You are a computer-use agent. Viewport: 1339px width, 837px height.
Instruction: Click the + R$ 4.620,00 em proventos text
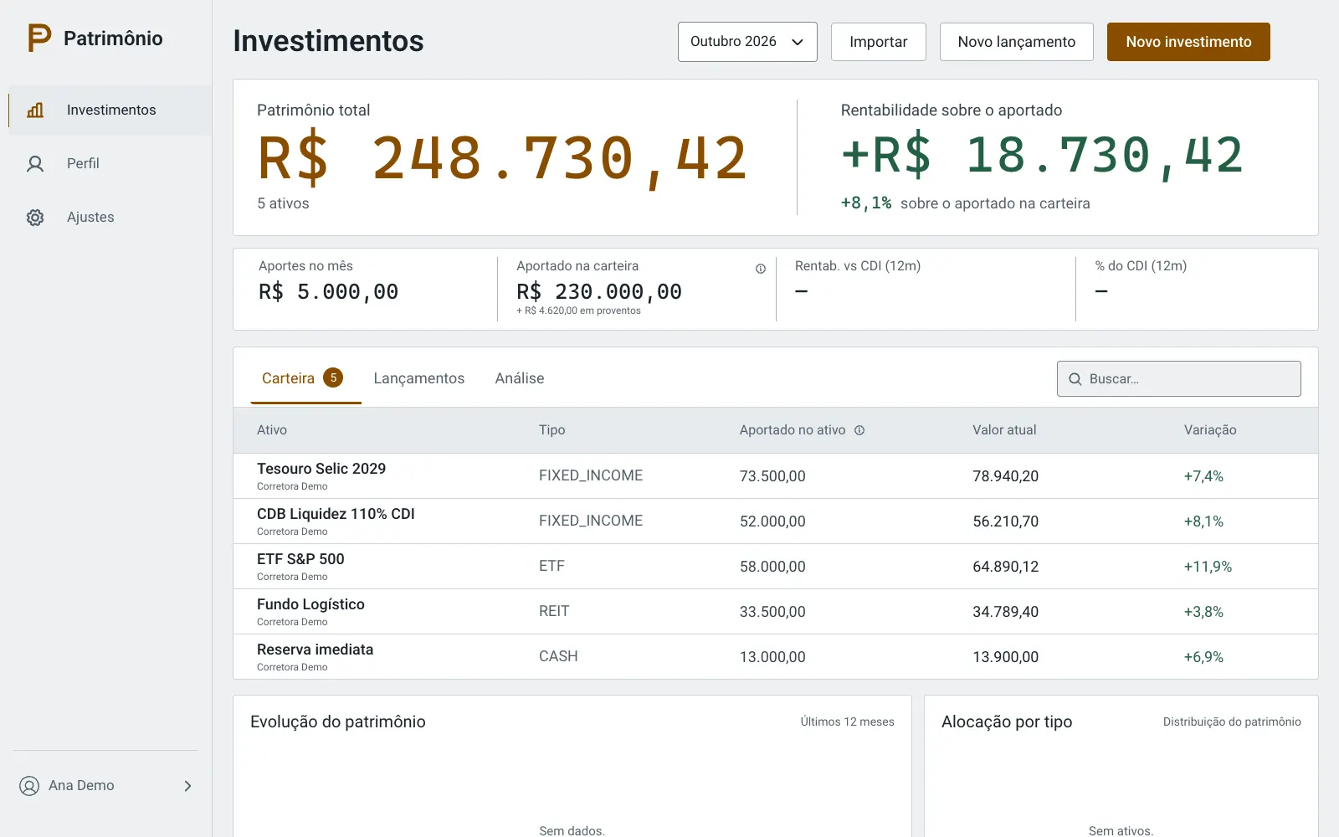tap(578, 311)
